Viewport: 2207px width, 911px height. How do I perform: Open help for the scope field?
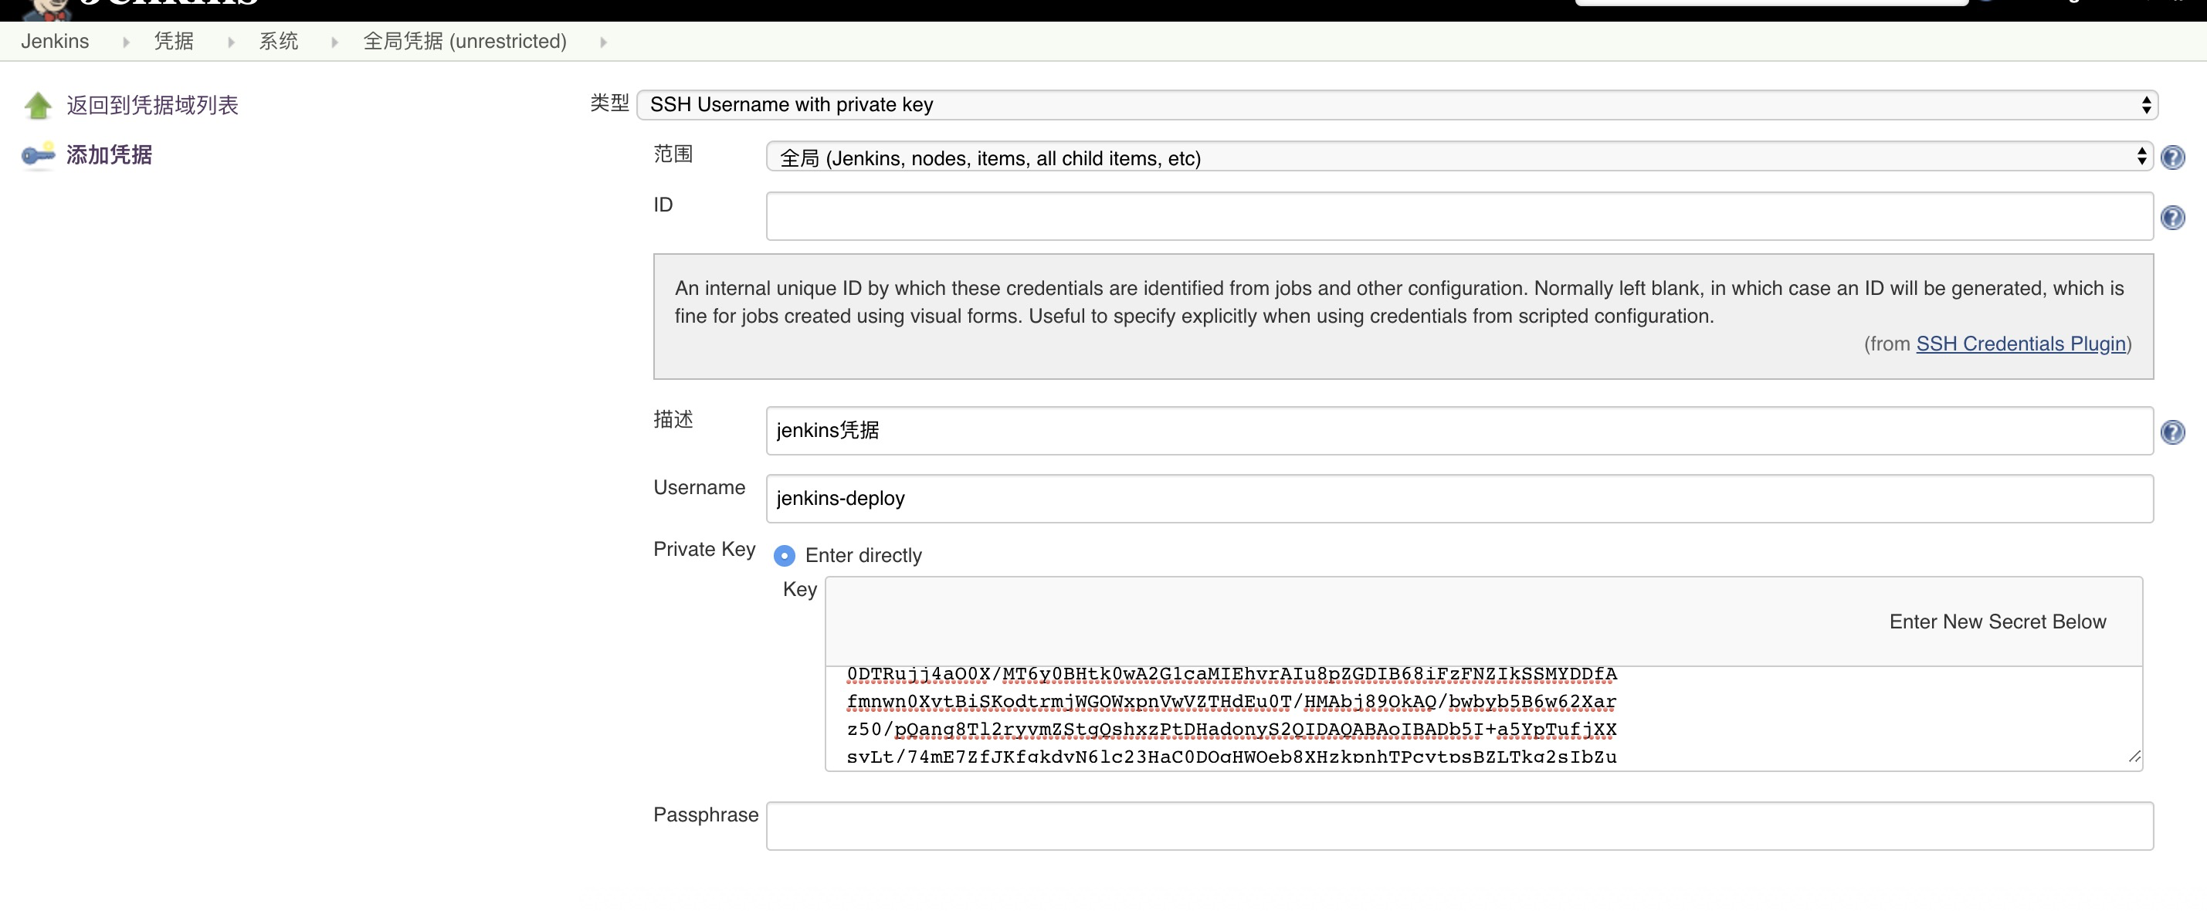click(x=2173, y=157)
